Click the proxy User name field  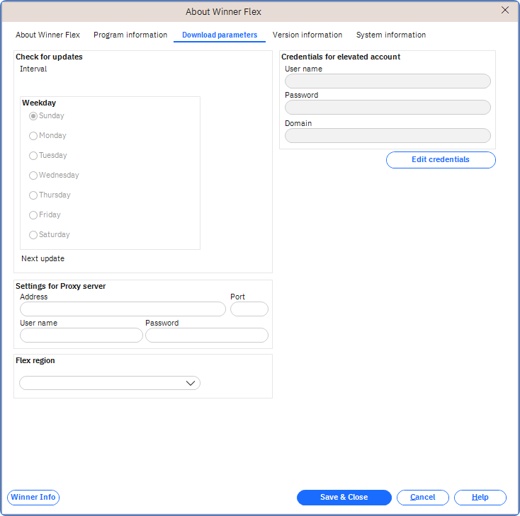(81, 336)
